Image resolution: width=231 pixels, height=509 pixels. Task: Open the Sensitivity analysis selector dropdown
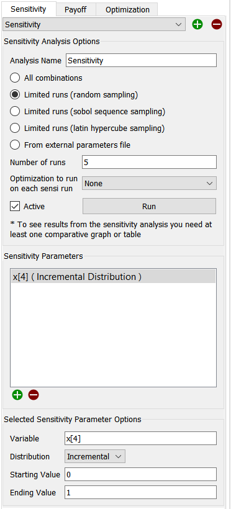point(94,24)
